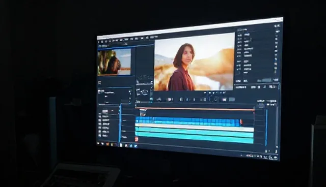326x187 pixels.
Task: Click the main preview of the woman
Action: click(x=195, y=62)
